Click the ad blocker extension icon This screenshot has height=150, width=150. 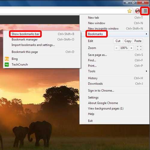(x=137, y=11)
